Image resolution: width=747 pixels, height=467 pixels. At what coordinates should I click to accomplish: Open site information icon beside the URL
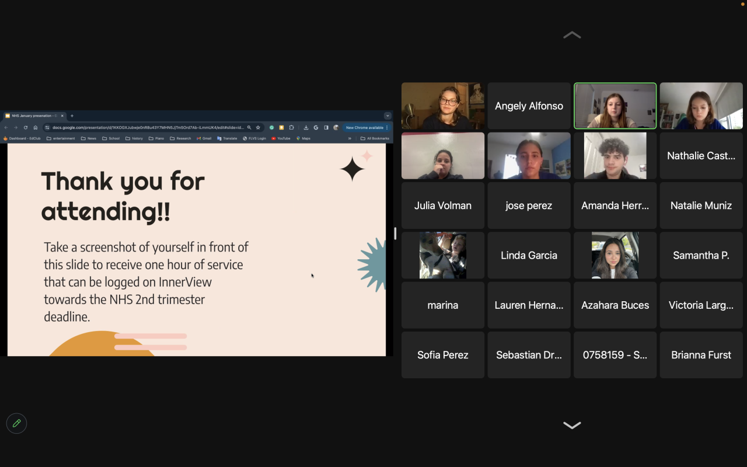pyautogui.click(x=47, y=127)
